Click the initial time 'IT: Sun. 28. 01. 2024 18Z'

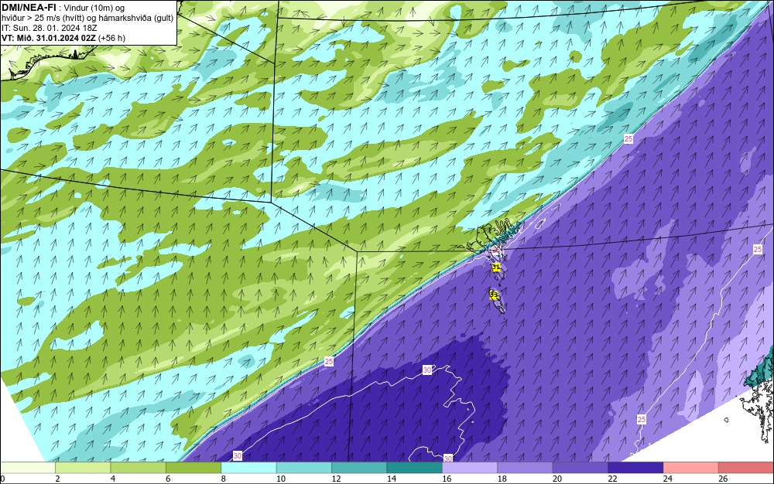(50, 28)
